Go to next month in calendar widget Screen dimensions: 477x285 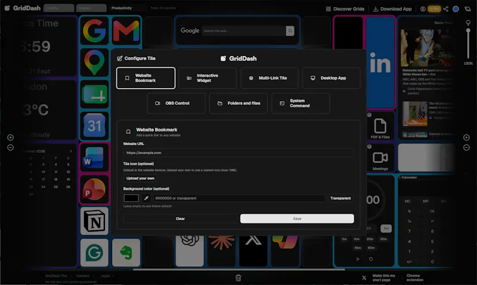click(71, 151)
